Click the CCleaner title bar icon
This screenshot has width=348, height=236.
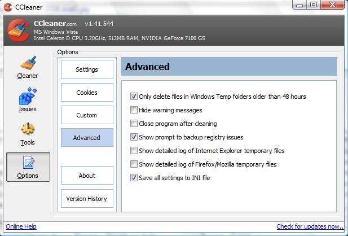(x=8, y=7)
